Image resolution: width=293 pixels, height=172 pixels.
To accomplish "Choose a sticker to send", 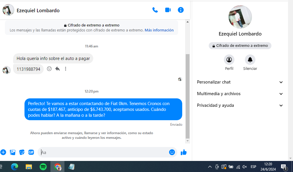I will click(22, 152).
